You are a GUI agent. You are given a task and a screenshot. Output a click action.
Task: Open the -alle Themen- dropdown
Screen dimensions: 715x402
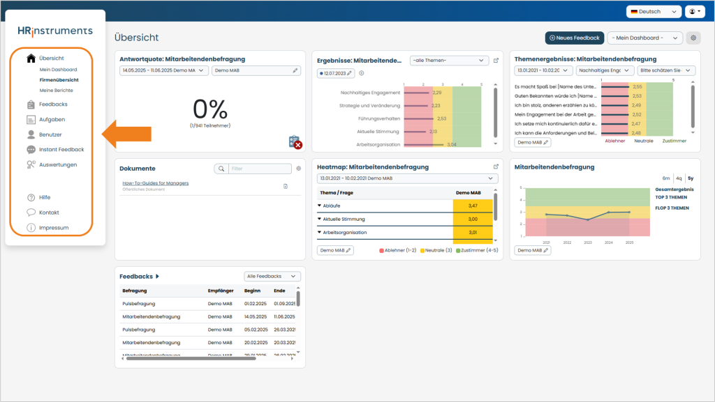pos(449,61)
